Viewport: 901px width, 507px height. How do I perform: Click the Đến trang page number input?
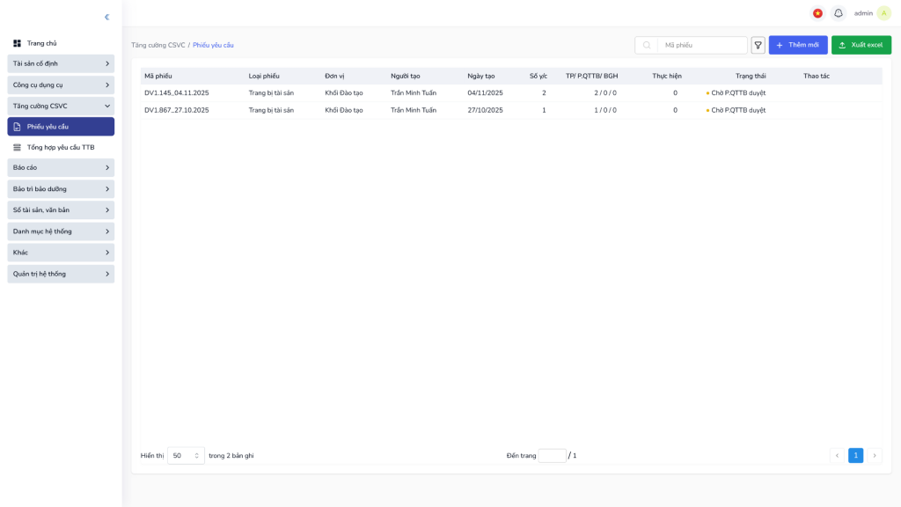pyautogui.click(x=552, y=455)
